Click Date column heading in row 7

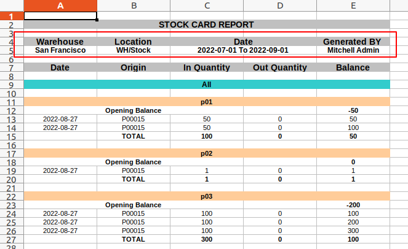(60, 67)
